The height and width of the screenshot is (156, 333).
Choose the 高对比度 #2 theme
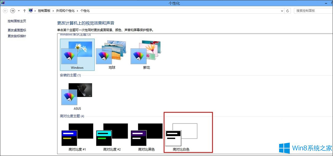coord(112,137)
